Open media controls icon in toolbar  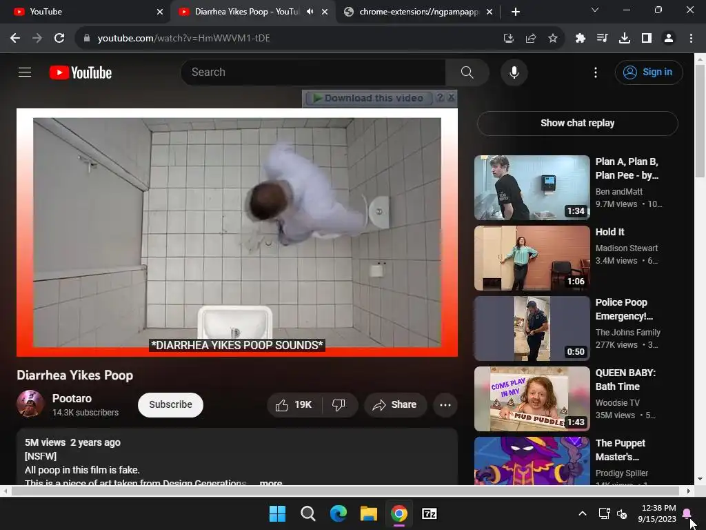coord(602,39)
